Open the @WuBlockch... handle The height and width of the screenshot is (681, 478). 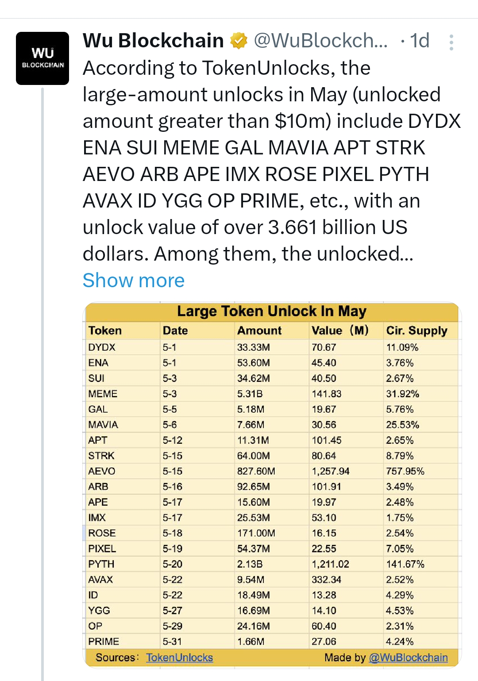pos(321,41)
